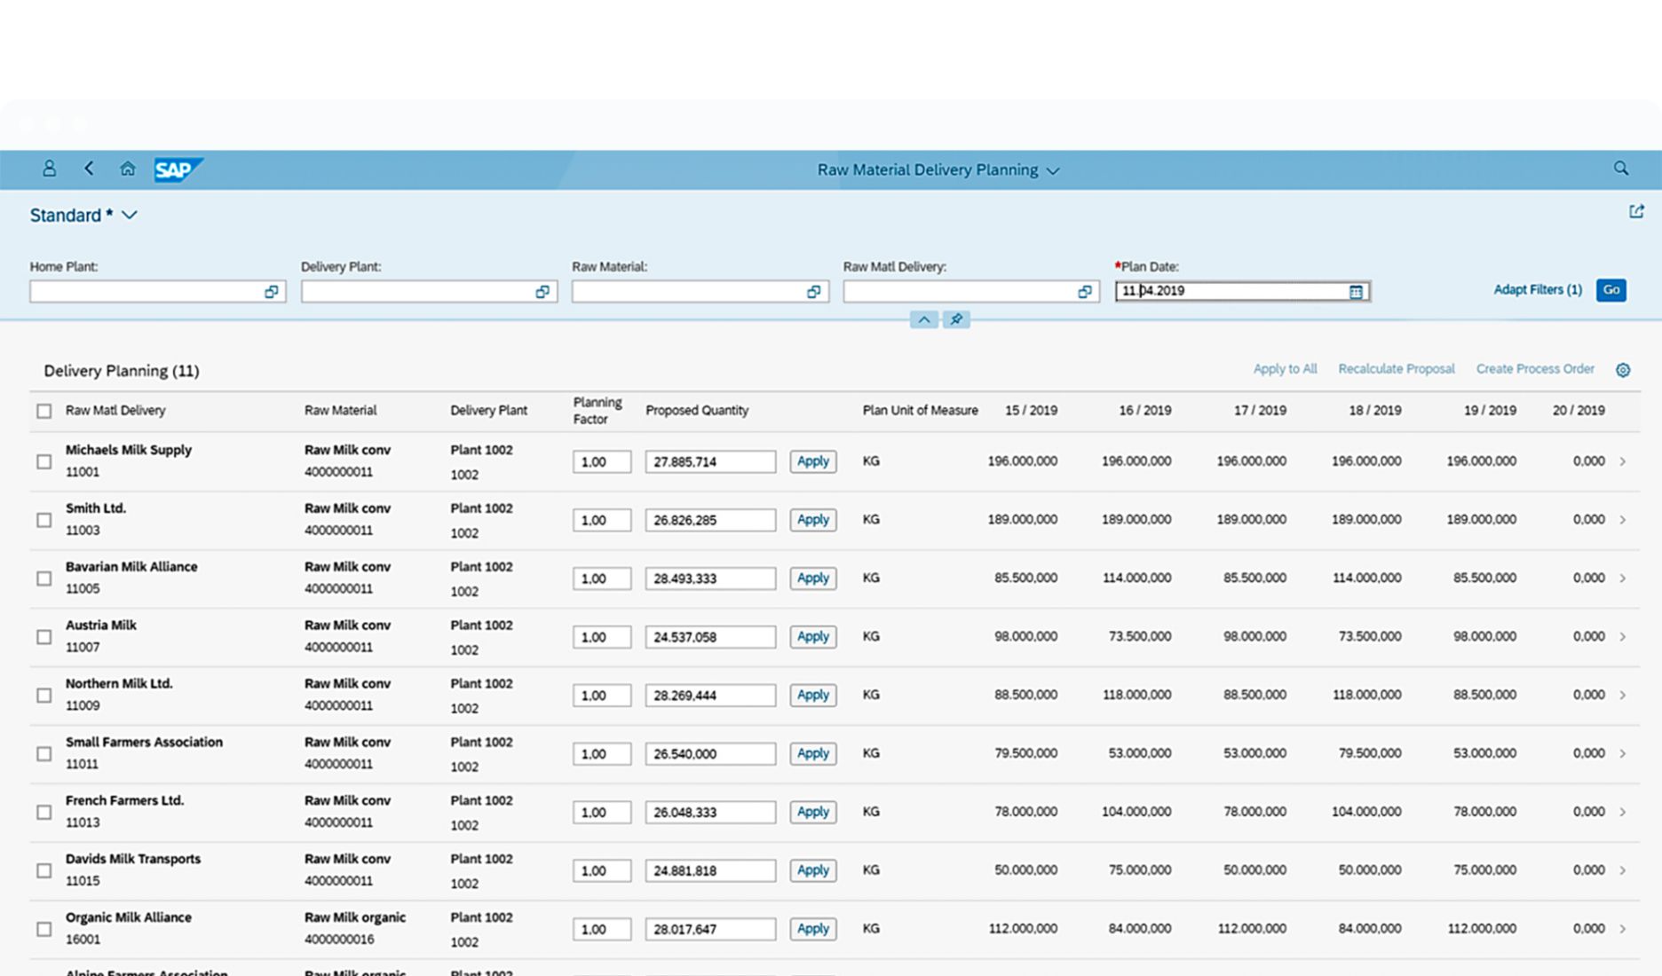Check the Michaels Milk Supply row
Viewport: 1662px width, 976px height.
tap(44, 461)
